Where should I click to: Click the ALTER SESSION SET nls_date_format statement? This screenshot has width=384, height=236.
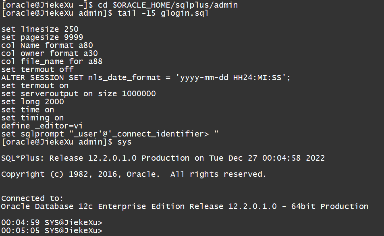(146, 78)
